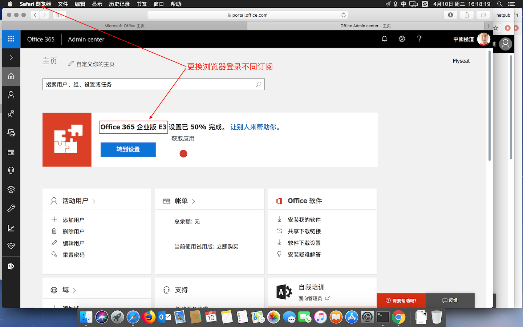Click the search magnifier in the search box
The height and width of the screenshot is (327, 523).
[x=259, y=84]
